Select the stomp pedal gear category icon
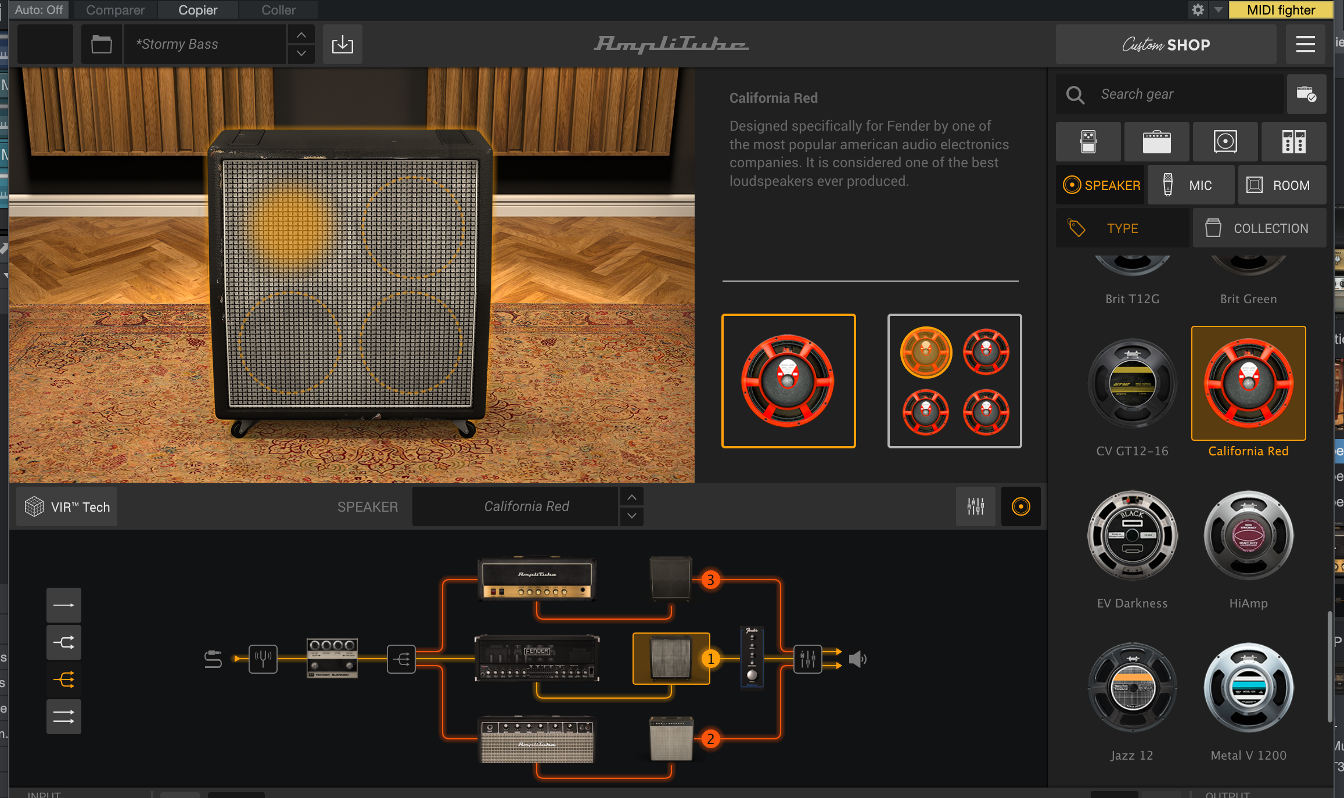This screenshot has width=1344, height=798. tap(1088, 142)
